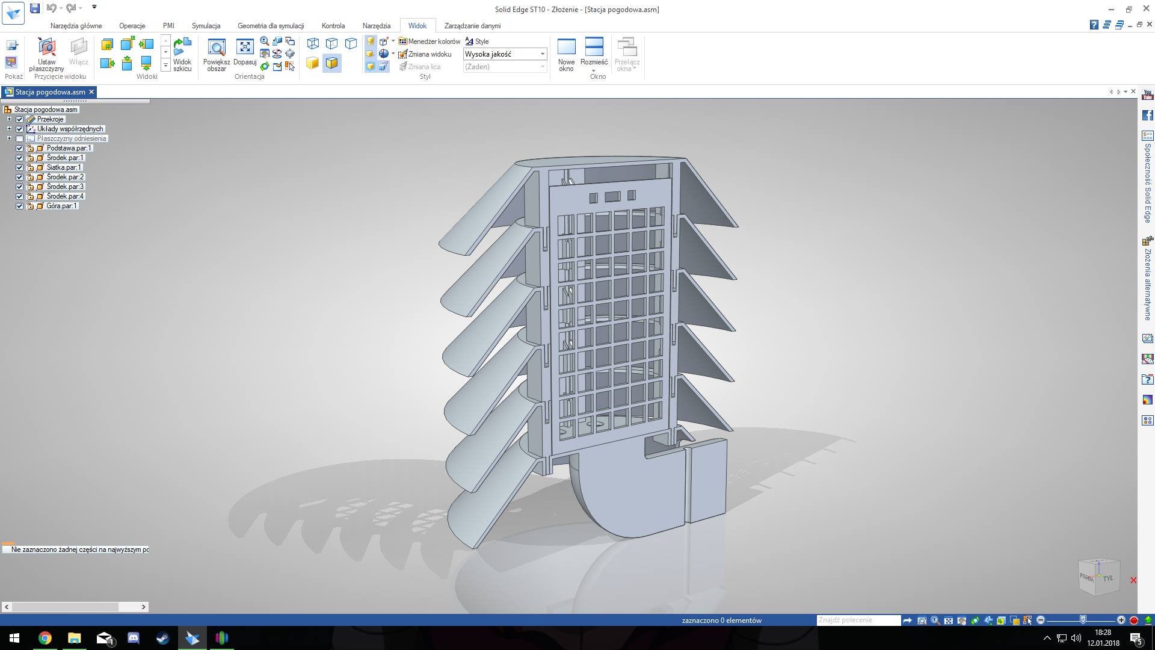1155x650 pixels.
Task: Click the zoom in plus button
Action: click(x=1121, y=621)
